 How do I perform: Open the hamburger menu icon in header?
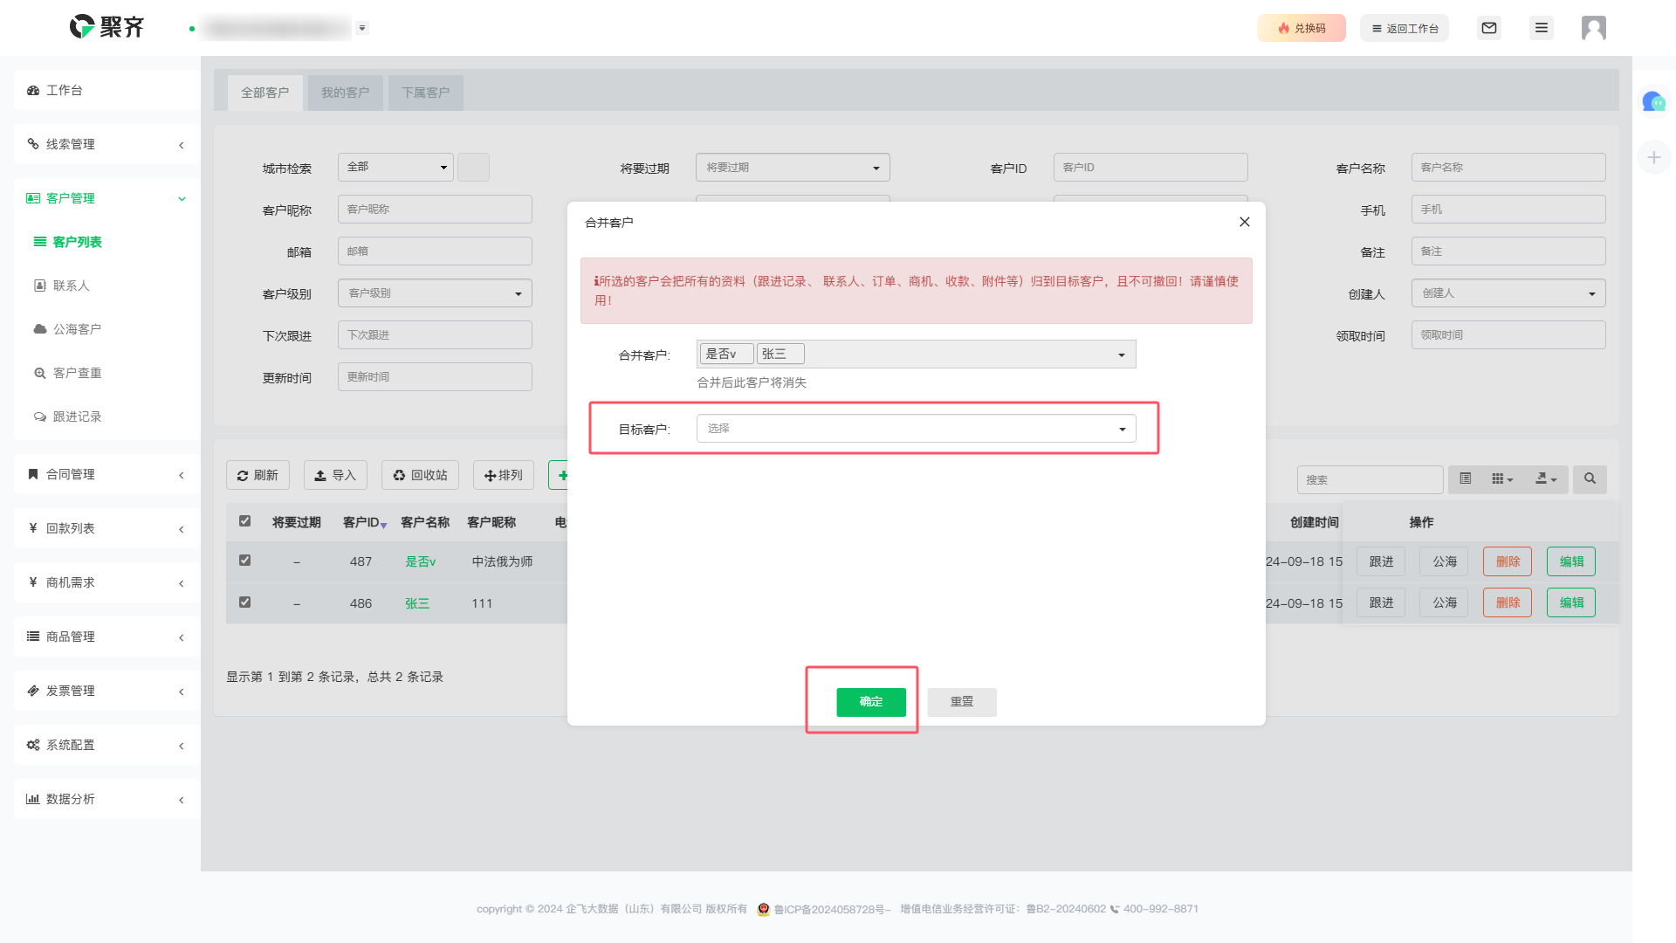[1542, 28]
